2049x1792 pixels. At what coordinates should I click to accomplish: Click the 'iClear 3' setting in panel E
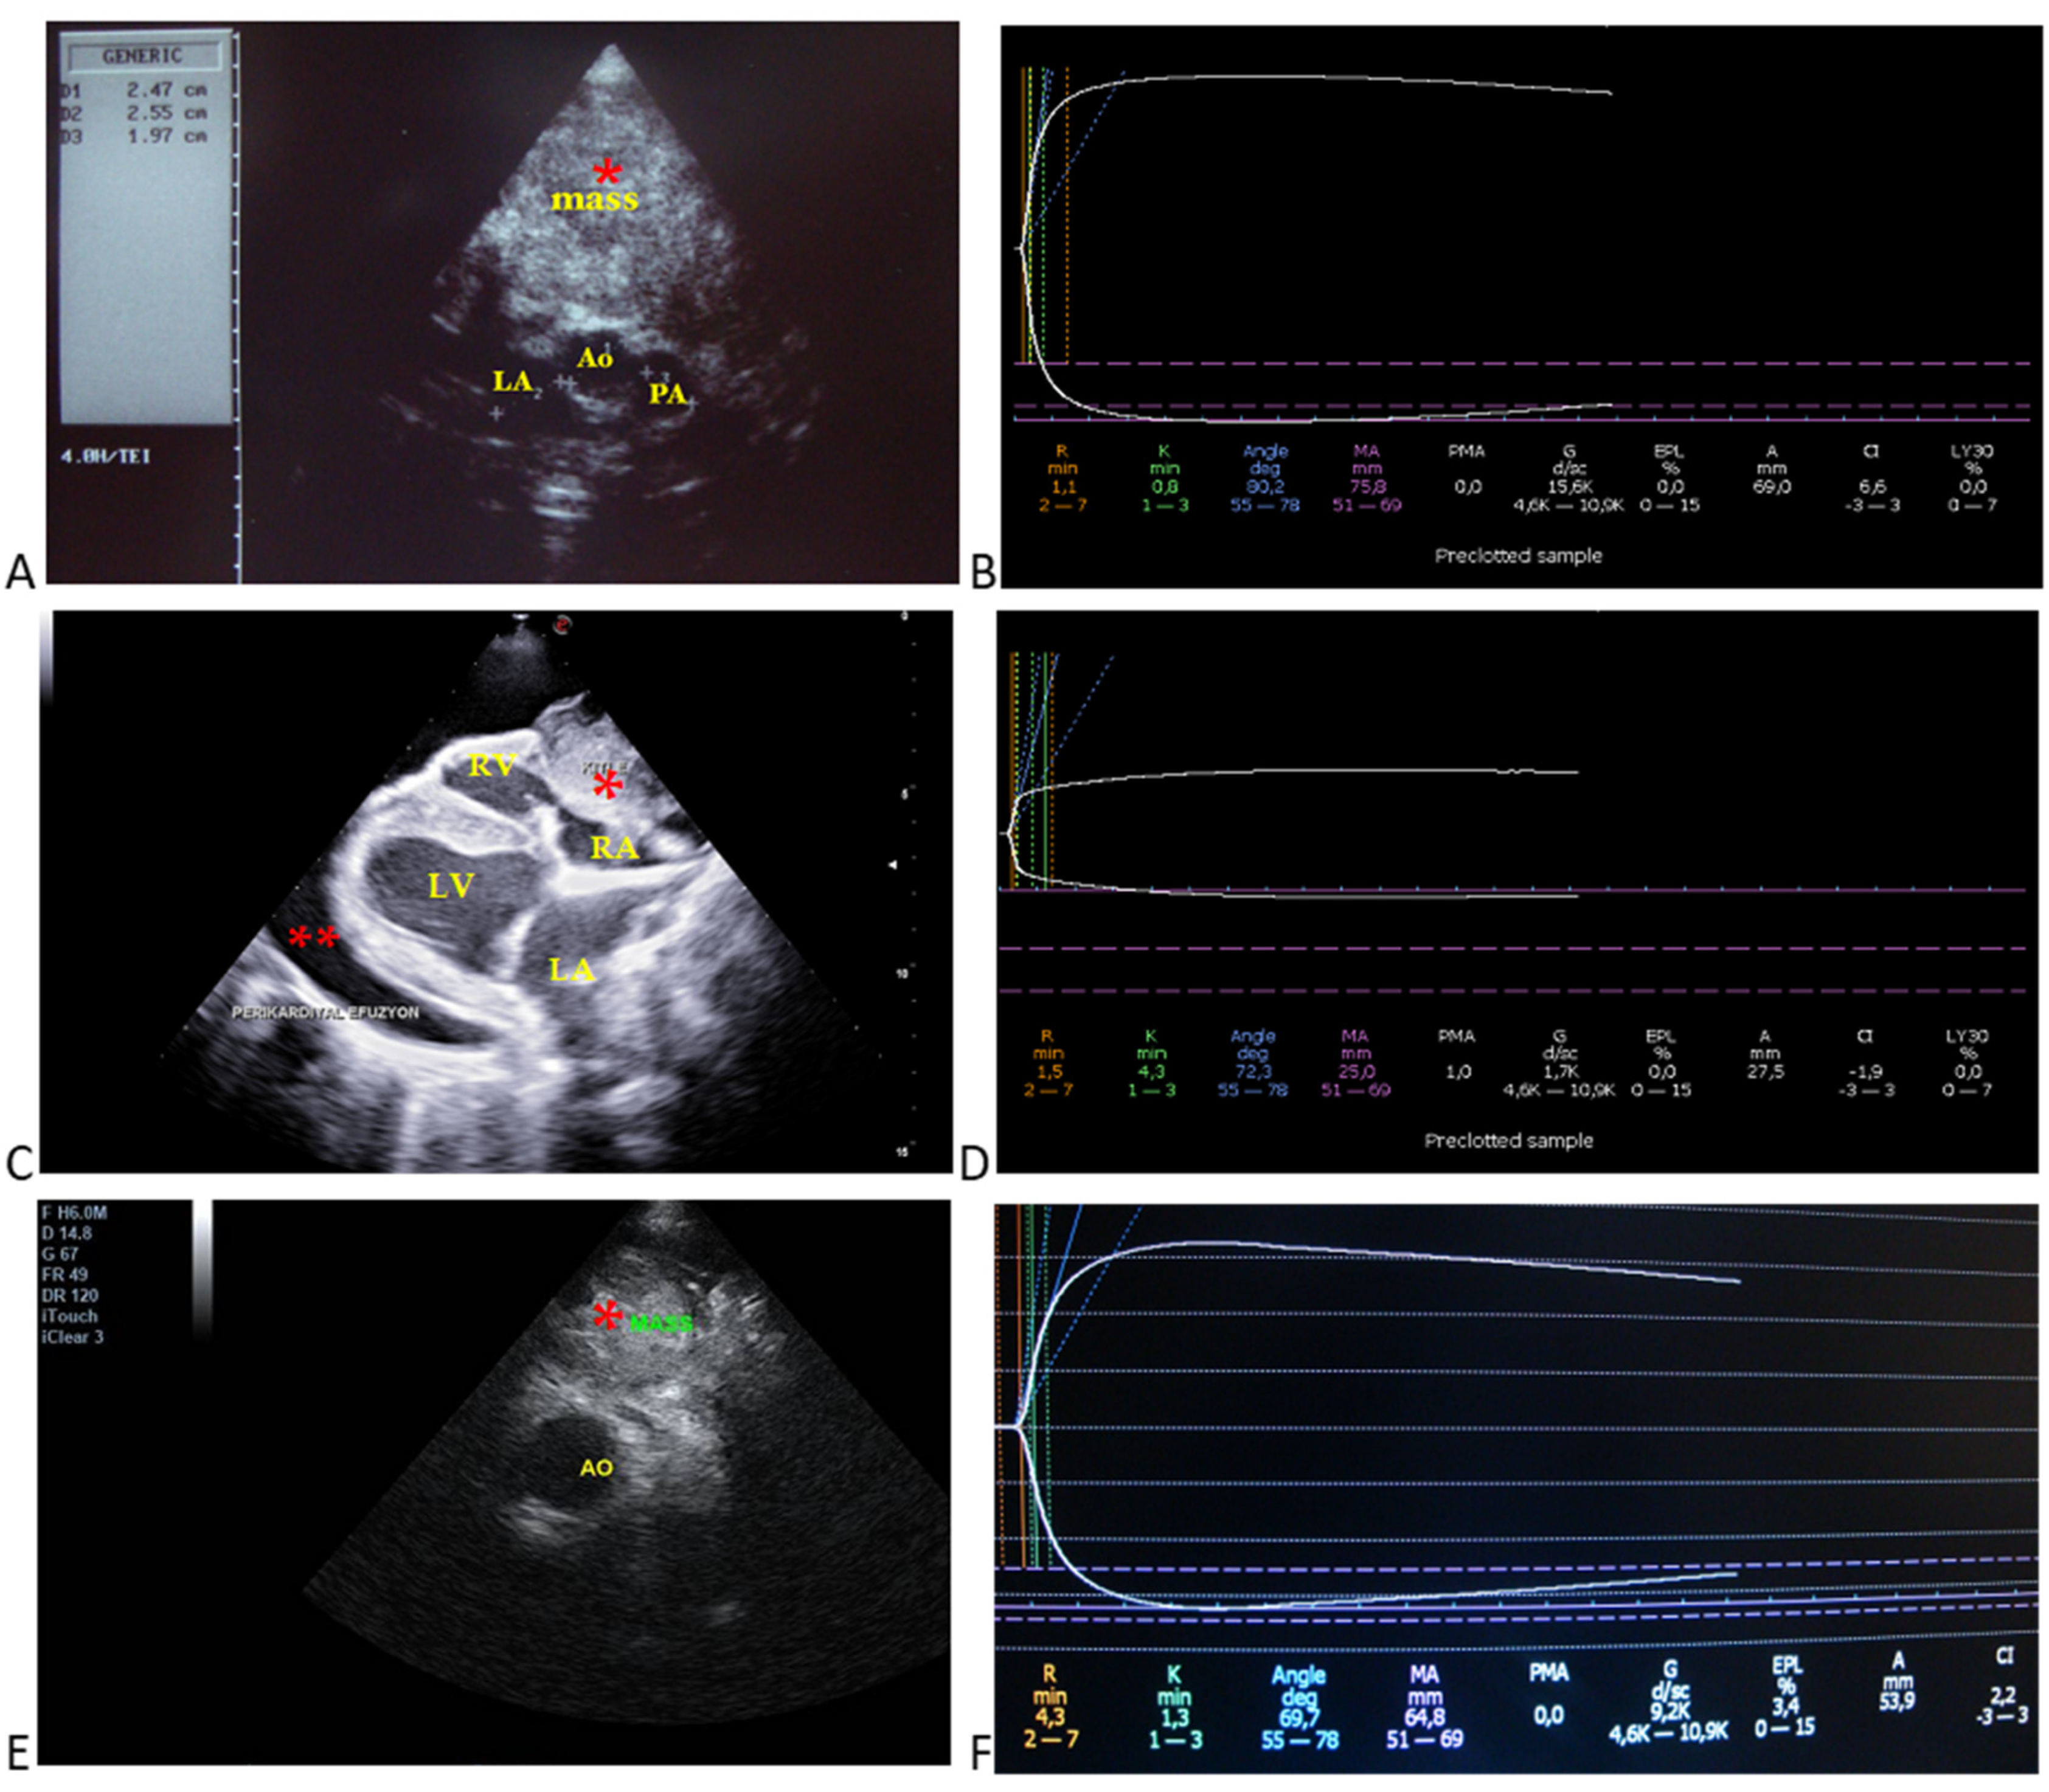pos(73,1337)
